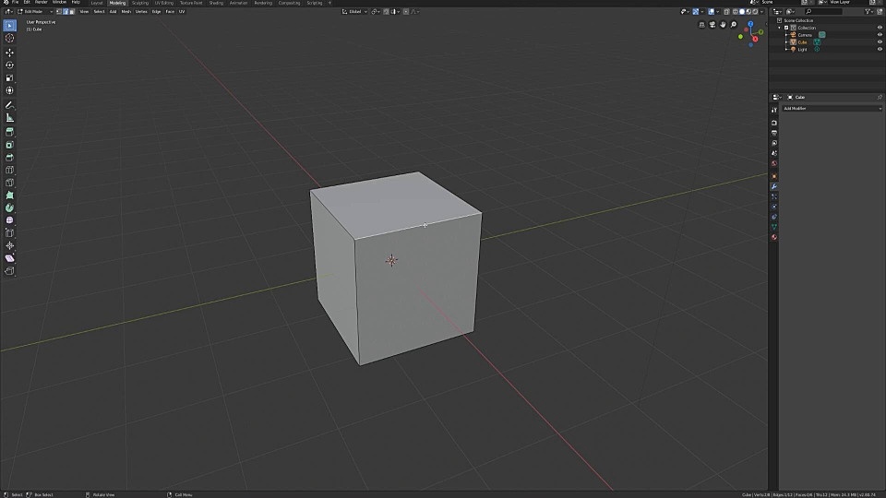Open the Material properties tab icon

(774, 237)
